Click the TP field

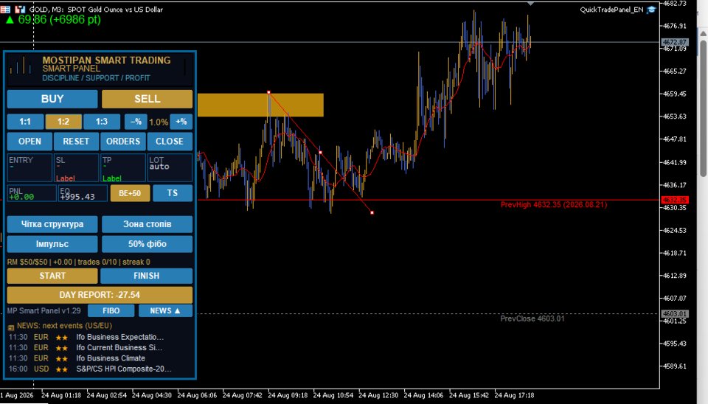(x=123, y=168)
